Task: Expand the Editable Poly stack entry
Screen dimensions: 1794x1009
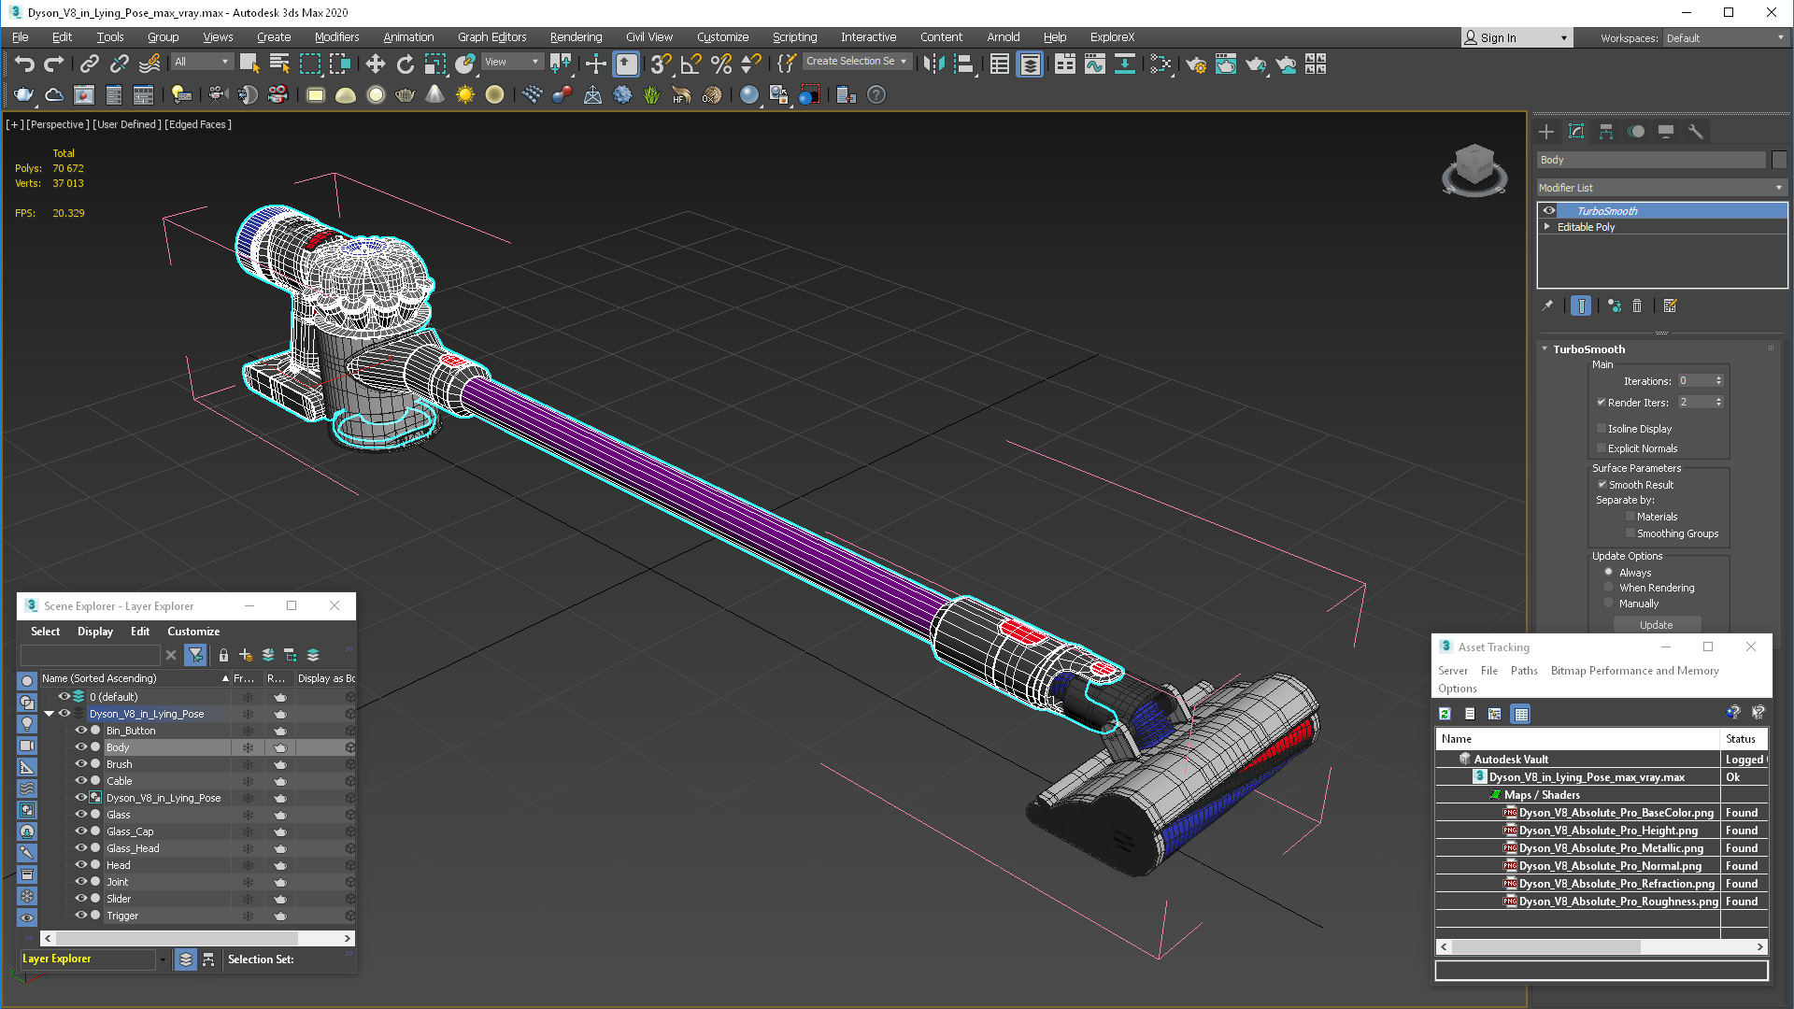Action: (x=1547, y=227)
